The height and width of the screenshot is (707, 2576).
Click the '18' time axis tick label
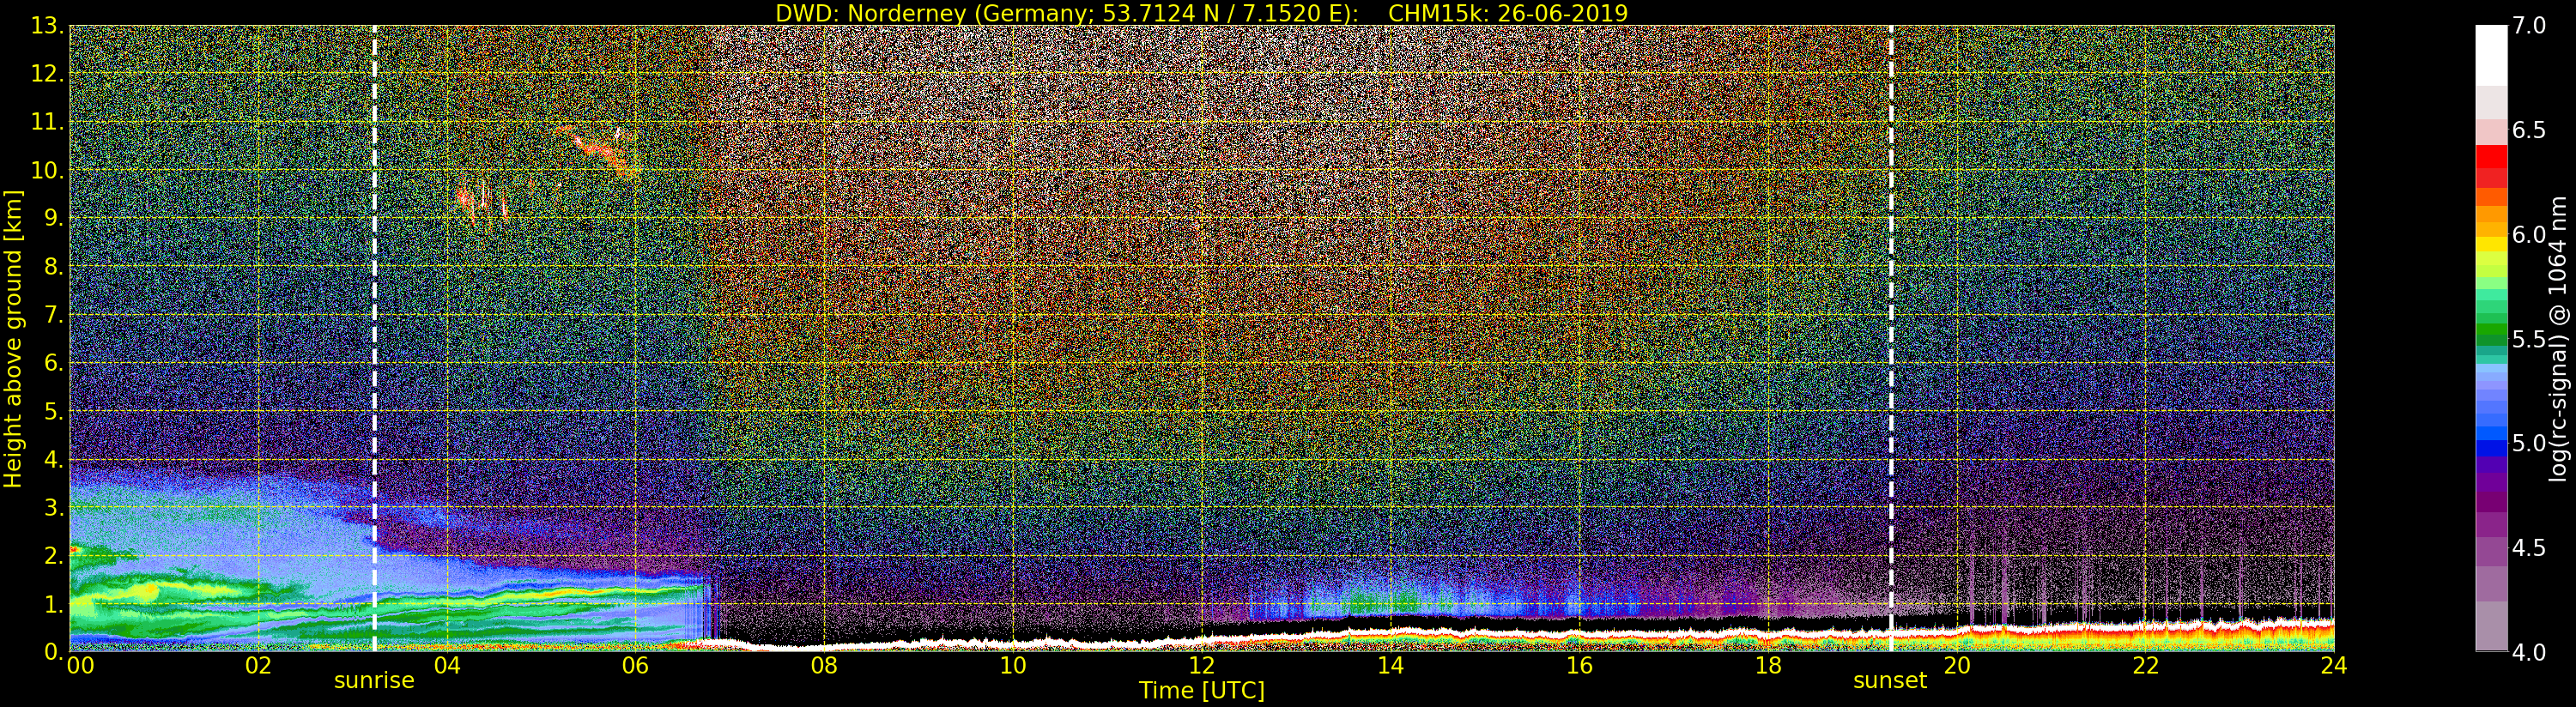1768,665
